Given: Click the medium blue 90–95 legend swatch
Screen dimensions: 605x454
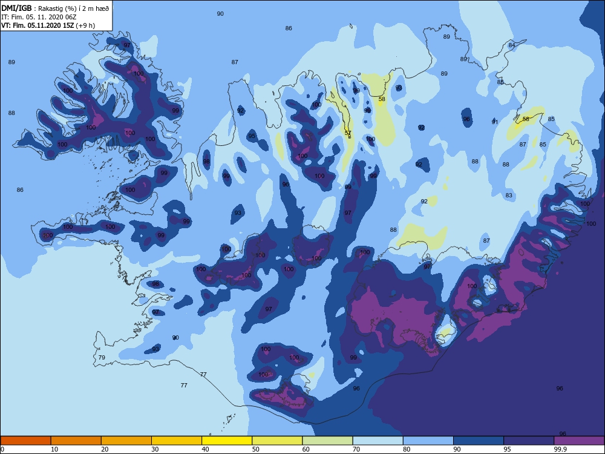Looking at the screenshot, I should click(x=479, y=441).
